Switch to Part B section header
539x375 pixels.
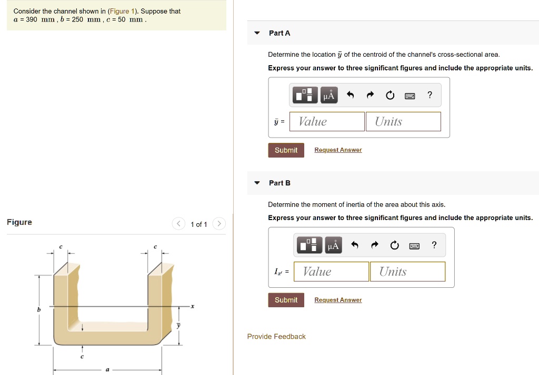click(x=280, y=183)
